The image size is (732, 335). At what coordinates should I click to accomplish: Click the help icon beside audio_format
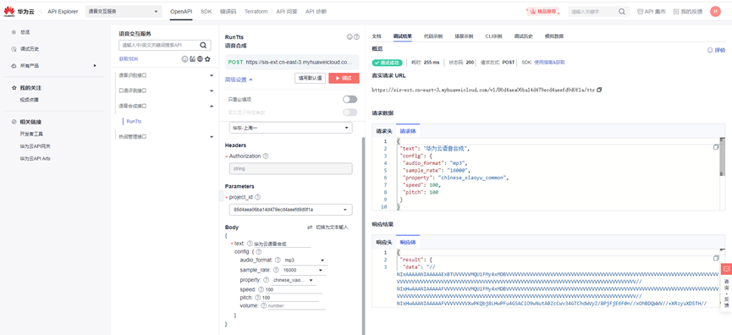278,261
